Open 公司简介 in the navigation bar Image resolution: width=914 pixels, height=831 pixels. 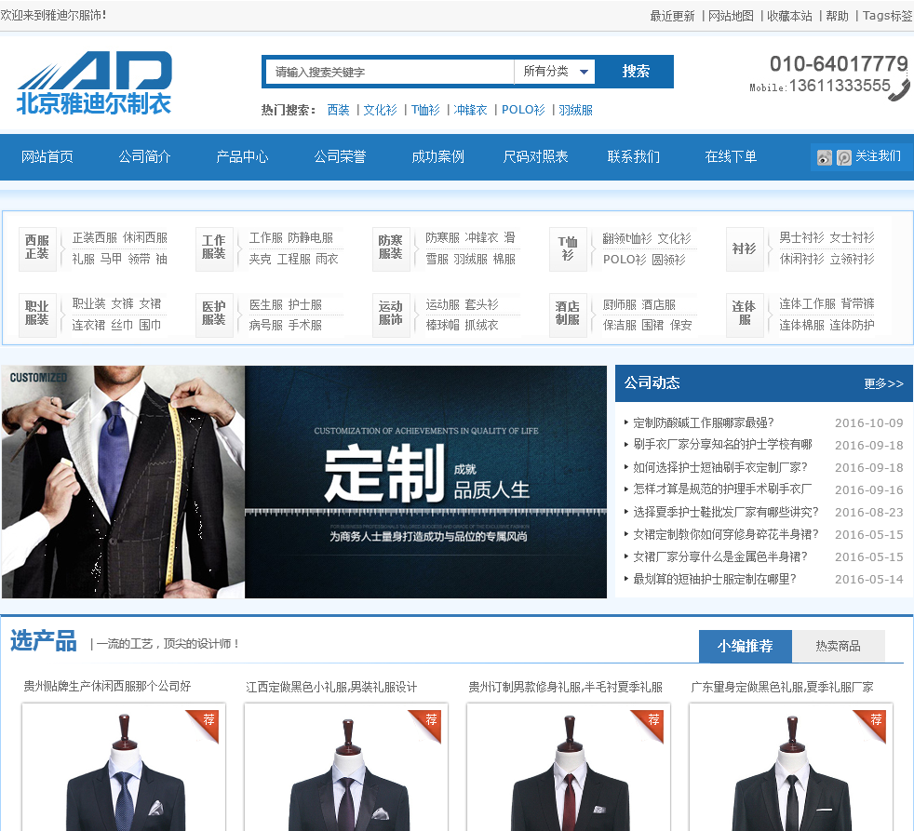pyautogui.click(x=144, y=156)
